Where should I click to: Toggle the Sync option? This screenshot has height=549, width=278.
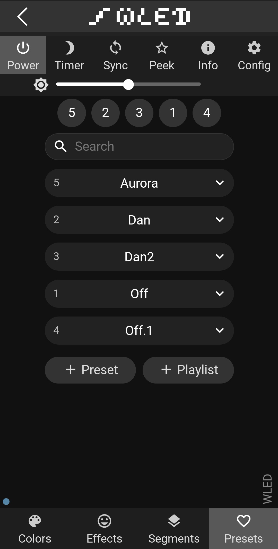116,55
